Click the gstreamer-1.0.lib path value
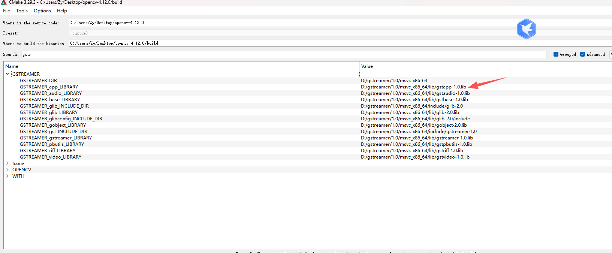 coord(417,138)
